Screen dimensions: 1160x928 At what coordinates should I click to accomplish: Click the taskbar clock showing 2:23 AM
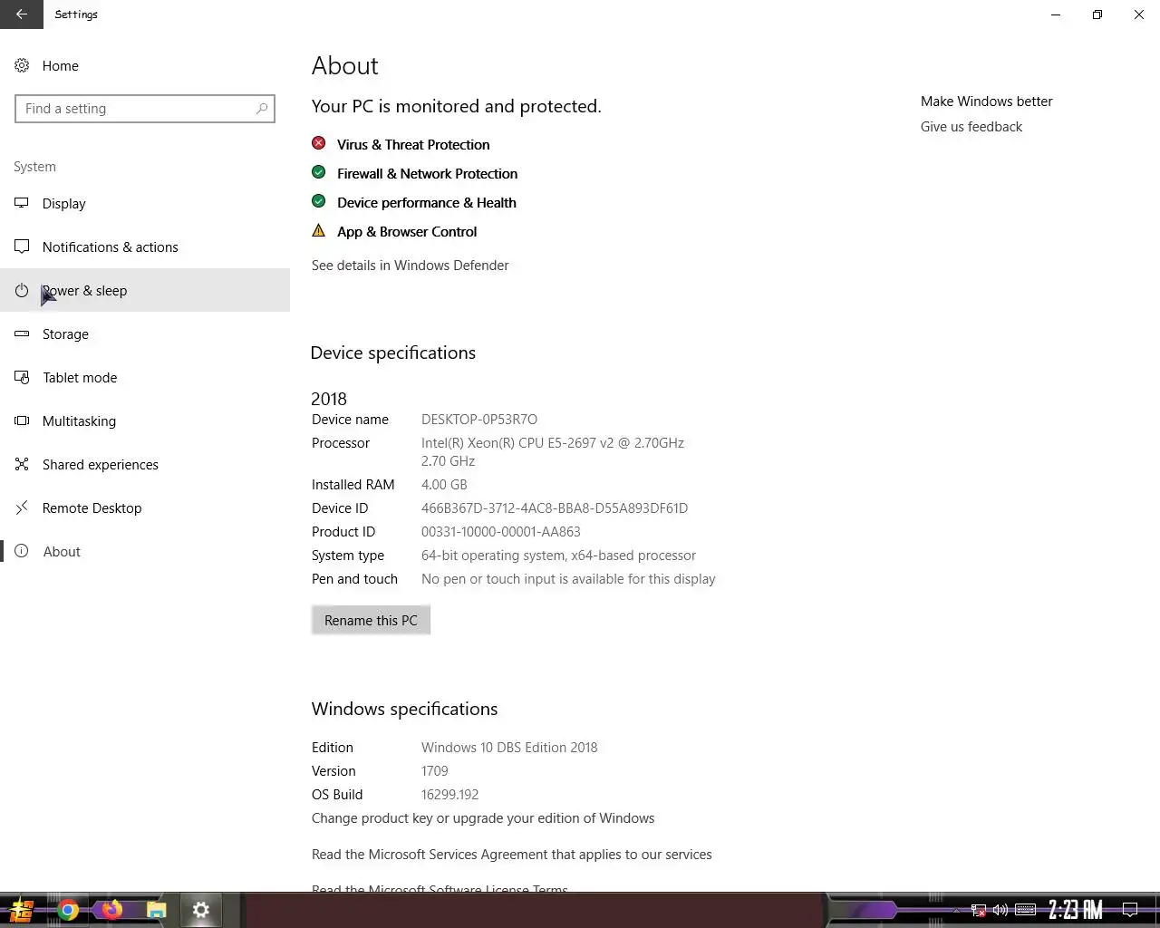(1076, 910)
